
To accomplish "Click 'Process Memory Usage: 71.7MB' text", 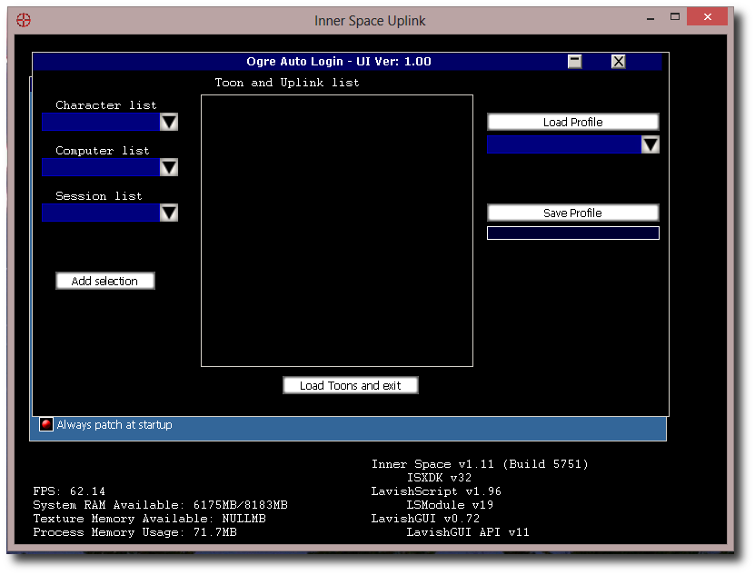I will (134, 532).
